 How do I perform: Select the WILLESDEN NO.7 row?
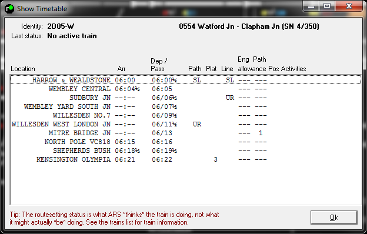point(186,115)
